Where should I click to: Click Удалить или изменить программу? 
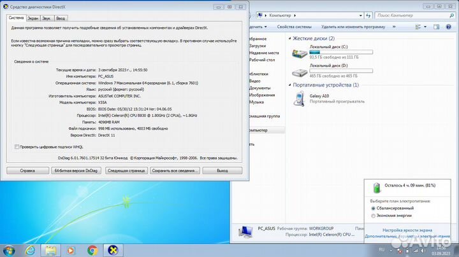point(353,27)
